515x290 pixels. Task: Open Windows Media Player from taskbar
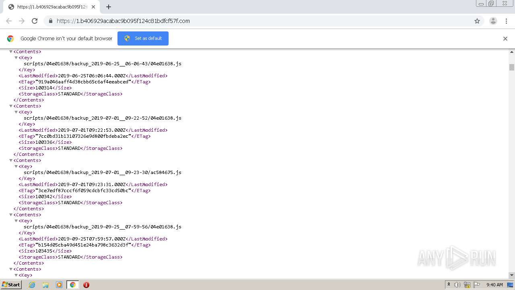(59, 285)
